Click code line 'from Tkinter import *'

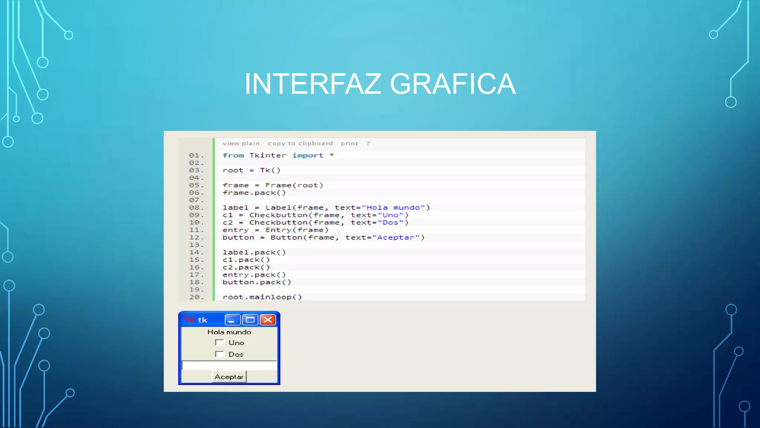(278, 155)
